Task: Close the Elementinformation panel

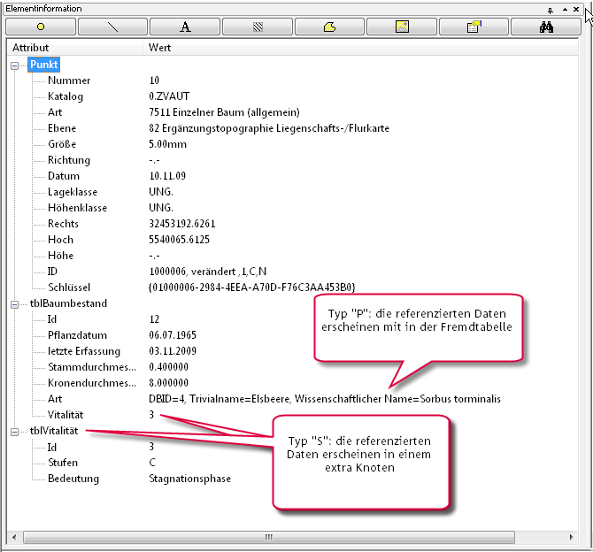Action: pyautogui.click(x=576, y=9)
